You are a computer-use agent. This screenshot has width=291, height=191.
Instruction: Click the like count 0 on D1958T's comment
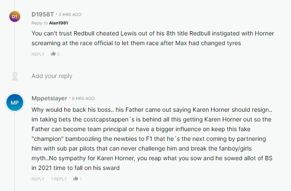[x=58, y=54]
